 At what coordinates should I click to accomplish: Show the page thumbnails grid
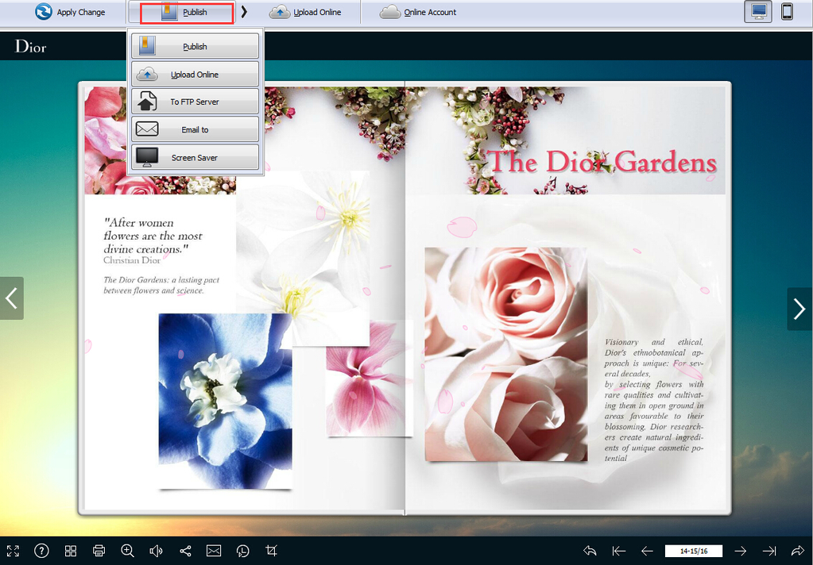point(71,551)
